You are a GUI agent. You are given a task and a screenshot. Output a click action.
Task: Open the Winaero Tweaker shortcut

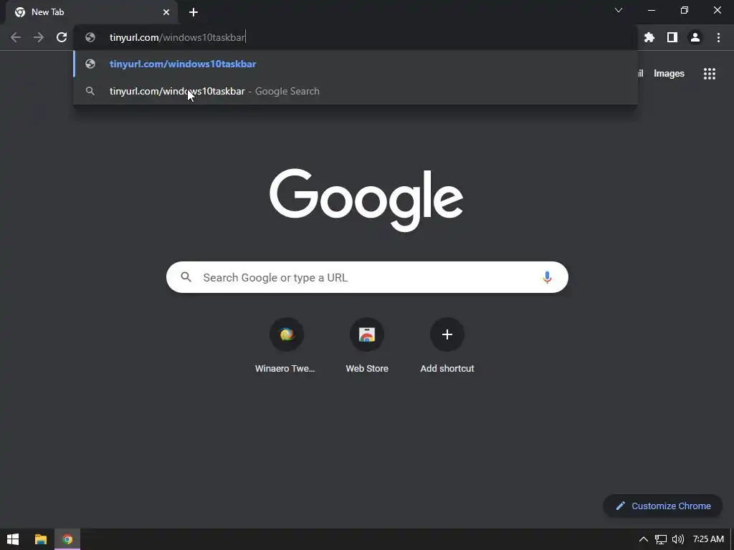click(x=287, y=346)
